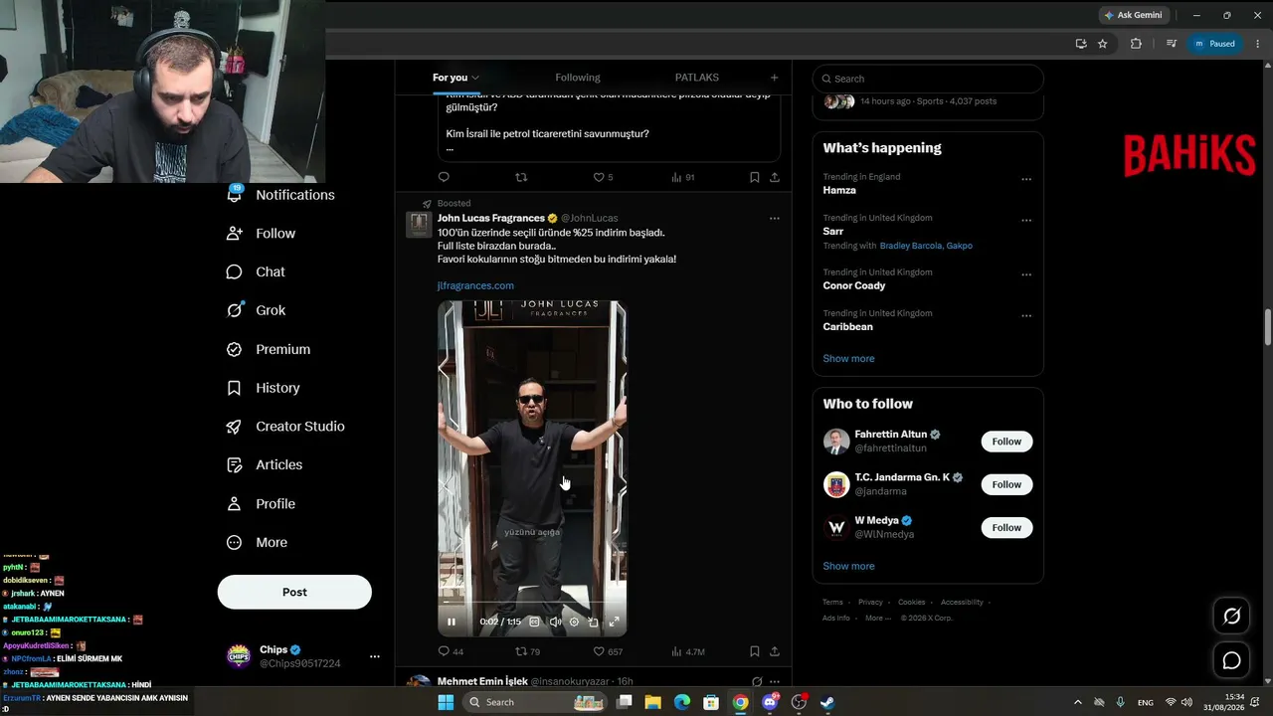The height and width of the screenshot is (716, 1273).
Task: Share the post with 91 views
Action: point(775,177)
